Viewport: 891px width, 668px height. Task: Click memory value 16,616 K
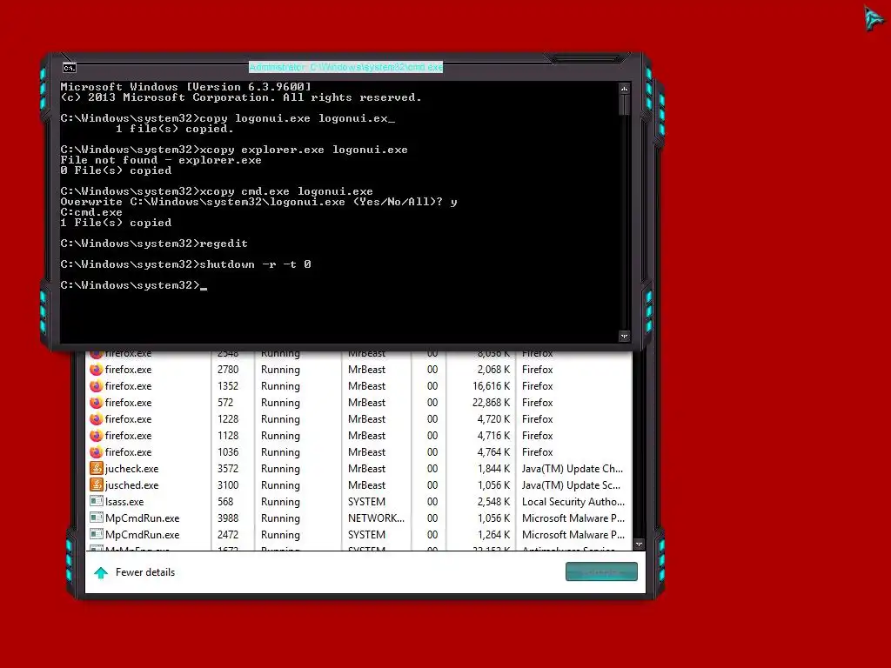tap(492, 386)
